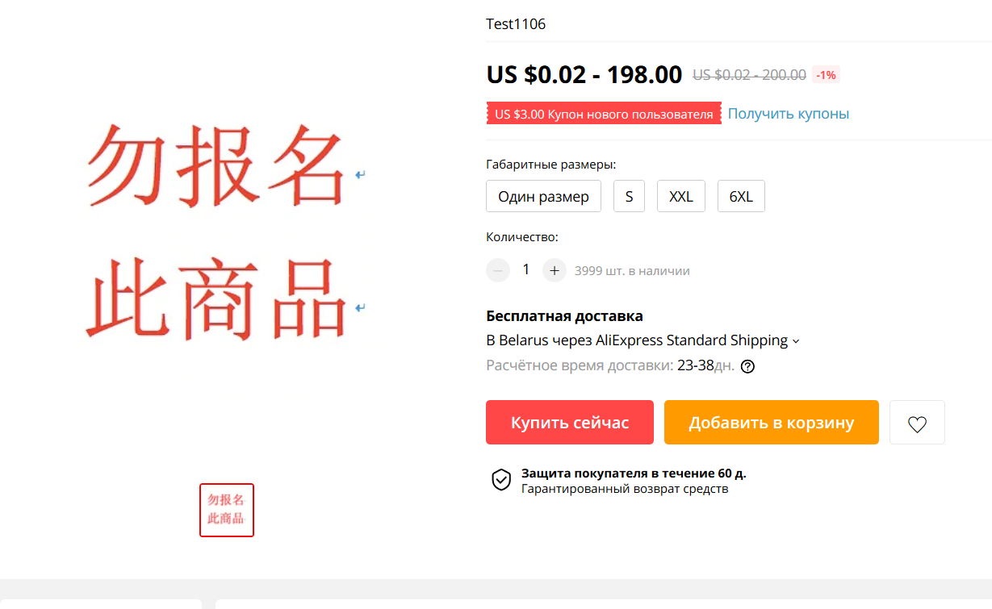Click 'Добавить в корзину' button
This screenshot has height=609, width=992.
(771, 423)
